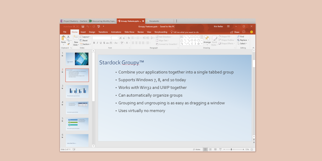The image size is (322, 161).
Task: Open the Arrange dropdown
Action: pyautogui.click(x=207, y=40)
